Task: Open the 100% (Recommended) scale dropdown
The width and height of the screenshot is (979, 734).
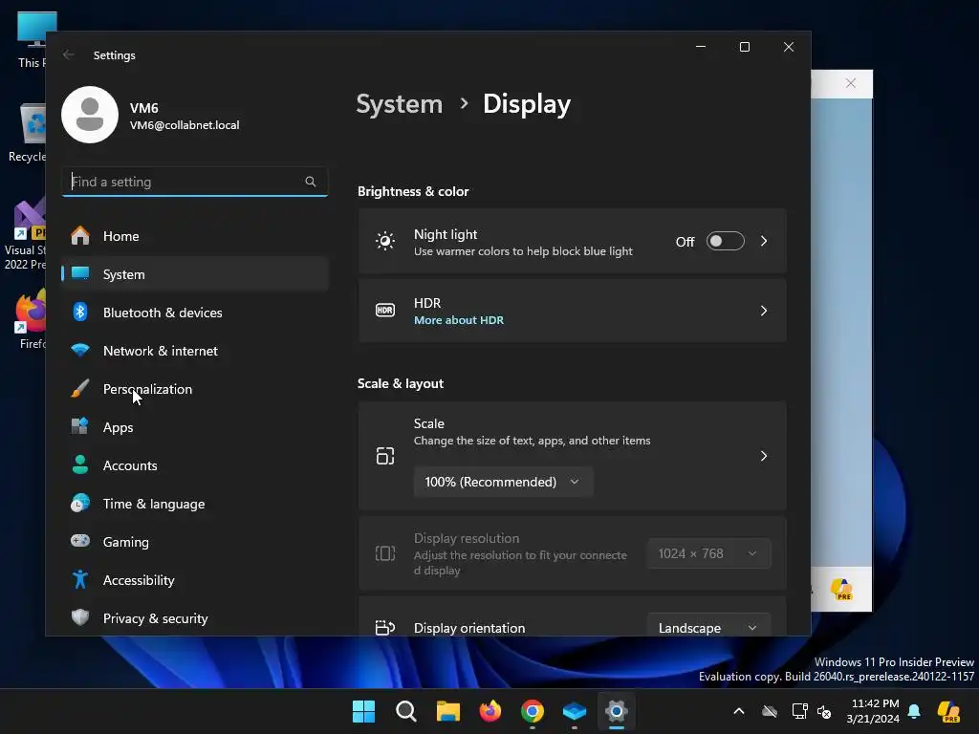Action: (503, 482)
